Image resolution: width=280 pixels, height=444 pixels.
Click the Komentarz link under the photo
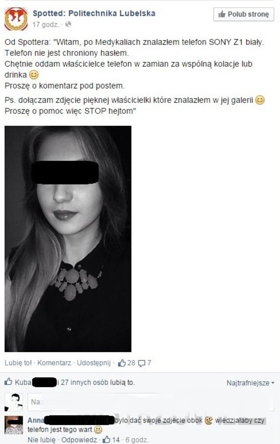(54, 363)
